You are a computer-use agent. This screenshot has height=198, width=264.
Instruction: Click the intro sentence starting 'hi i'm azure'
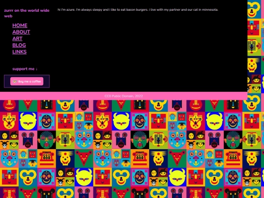coord(138,10)
